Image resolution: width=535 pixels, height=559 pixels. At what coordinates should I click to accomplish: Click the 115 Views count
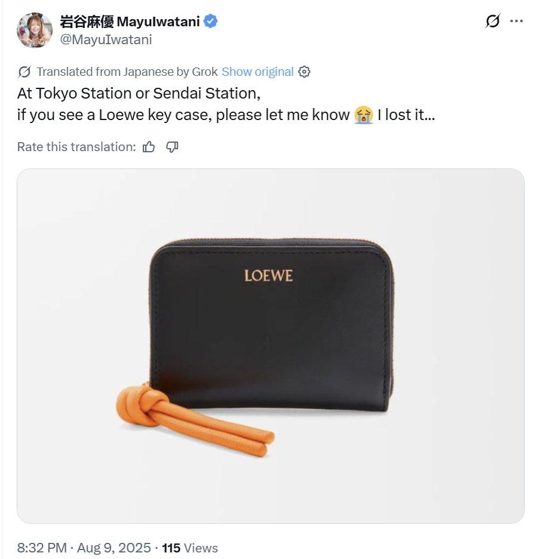tap(190, 548)
